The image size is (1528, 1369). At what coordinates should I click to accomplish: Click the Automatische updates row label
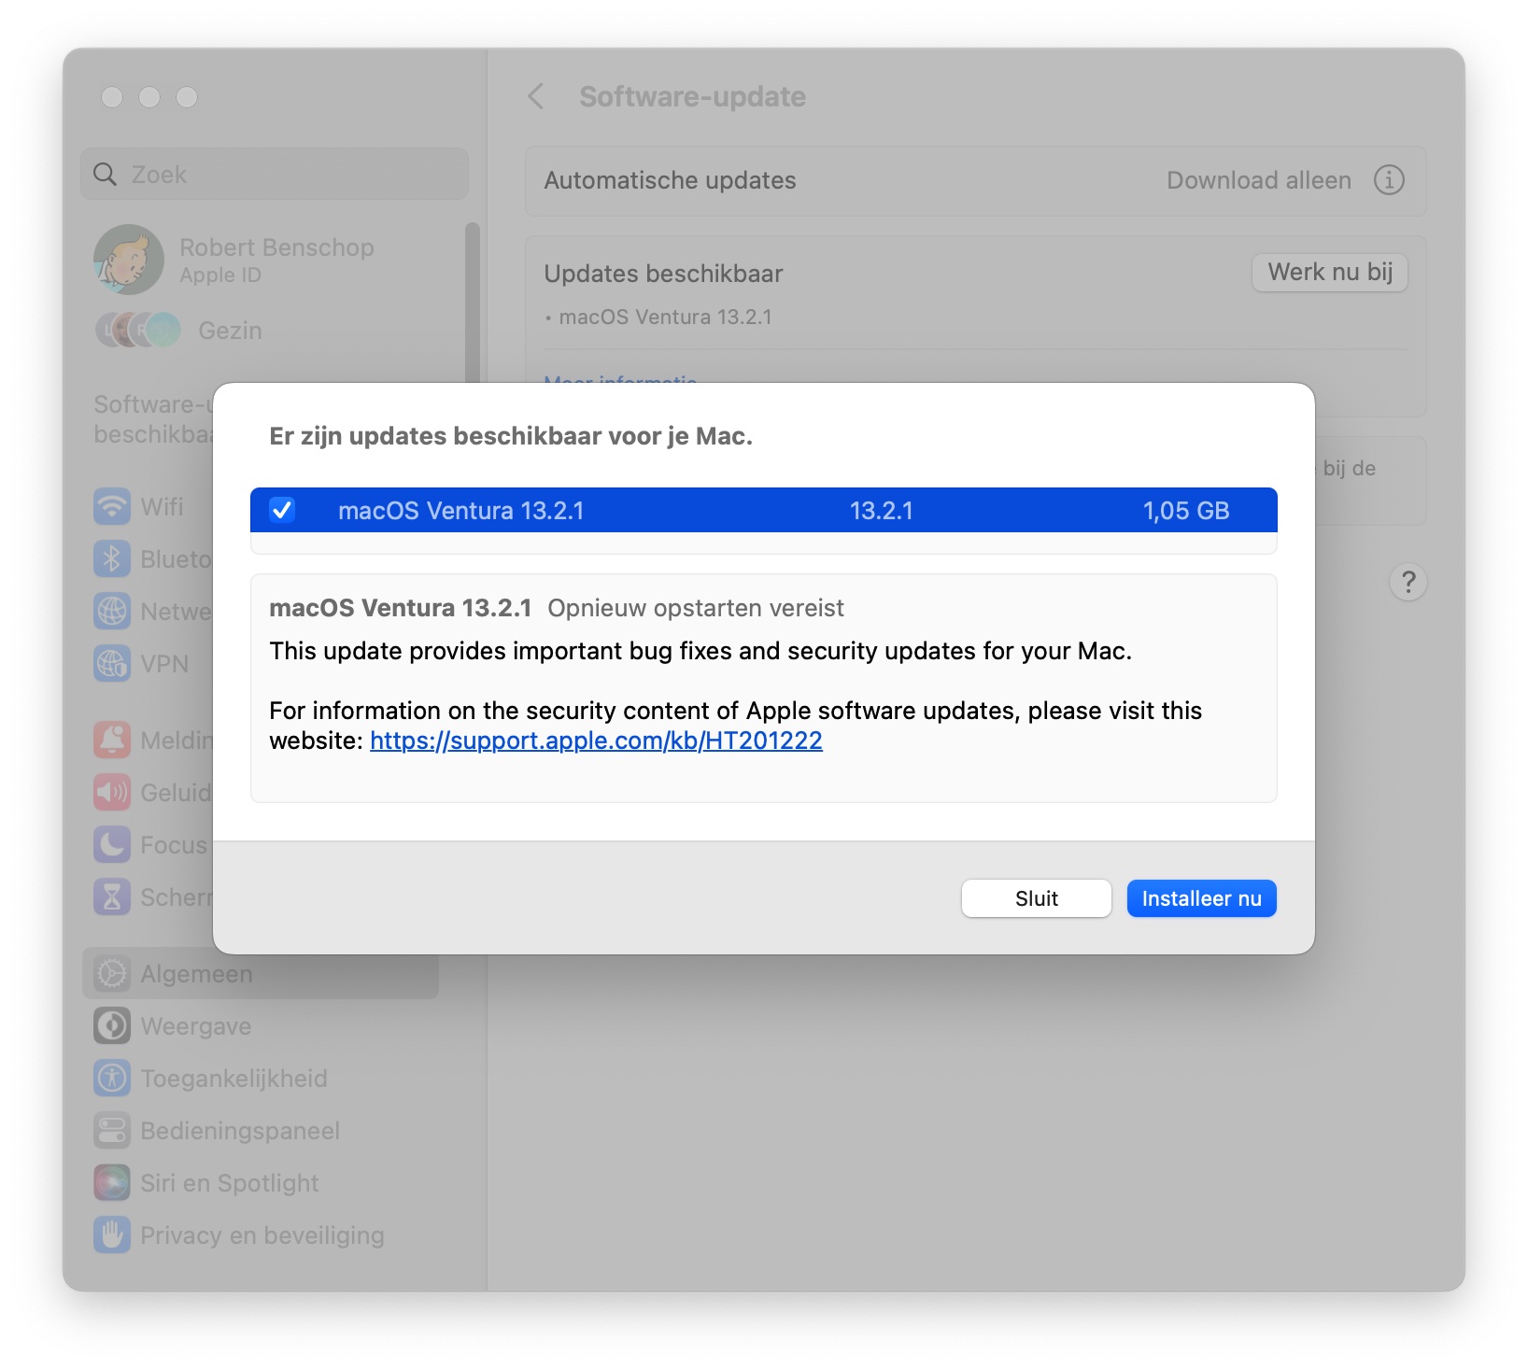click(x=671, y=180)
